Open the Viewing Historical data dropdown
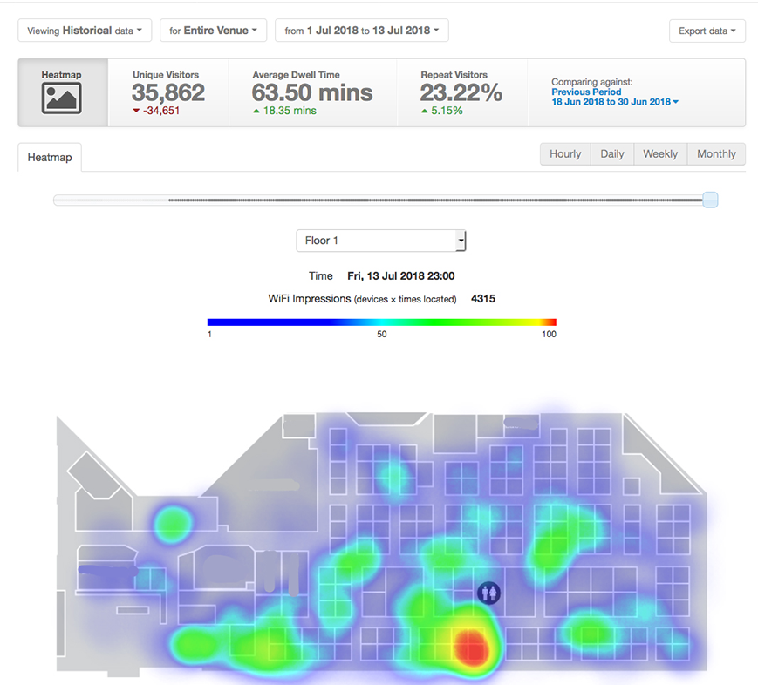 point(85,31)
